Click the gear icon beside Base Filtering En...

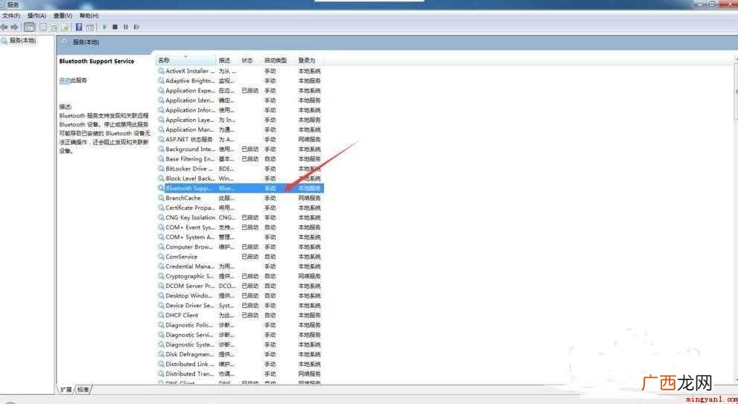coord(161,159)
